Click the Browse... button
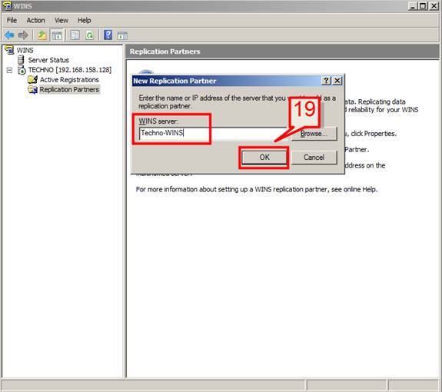 tap(314, 134)
